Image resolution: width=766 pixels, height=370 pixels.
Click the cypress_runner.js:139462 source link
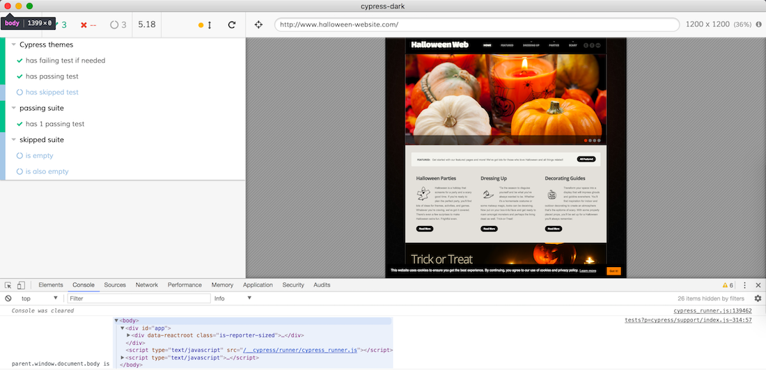tap(712, 311)
